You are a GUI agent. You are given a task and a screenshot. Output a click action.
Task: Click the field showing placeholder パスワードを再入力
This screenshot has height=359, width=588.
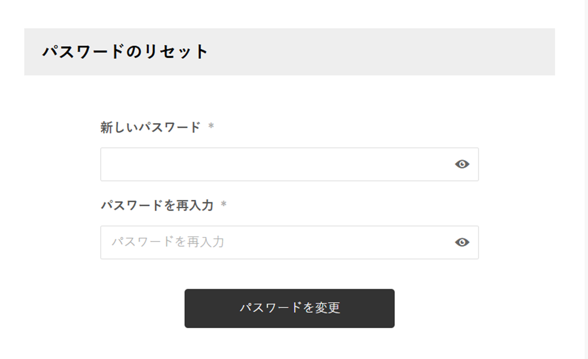275,242
